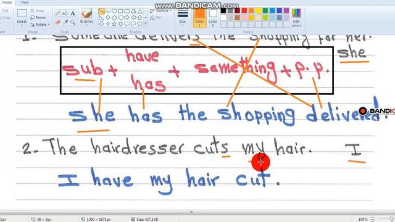Choose the Triangle shape
Screen dimensions: 395x222
pos(139,11)
